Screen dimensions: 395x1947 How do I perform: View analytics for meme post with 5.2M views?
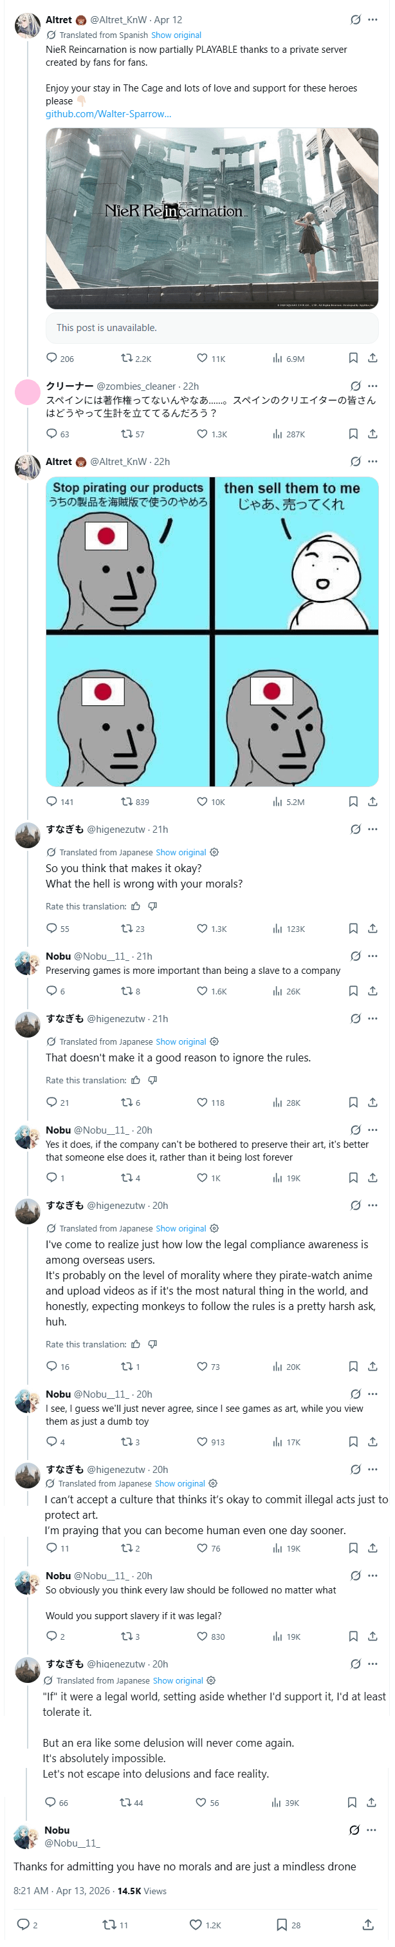[277, 802]
